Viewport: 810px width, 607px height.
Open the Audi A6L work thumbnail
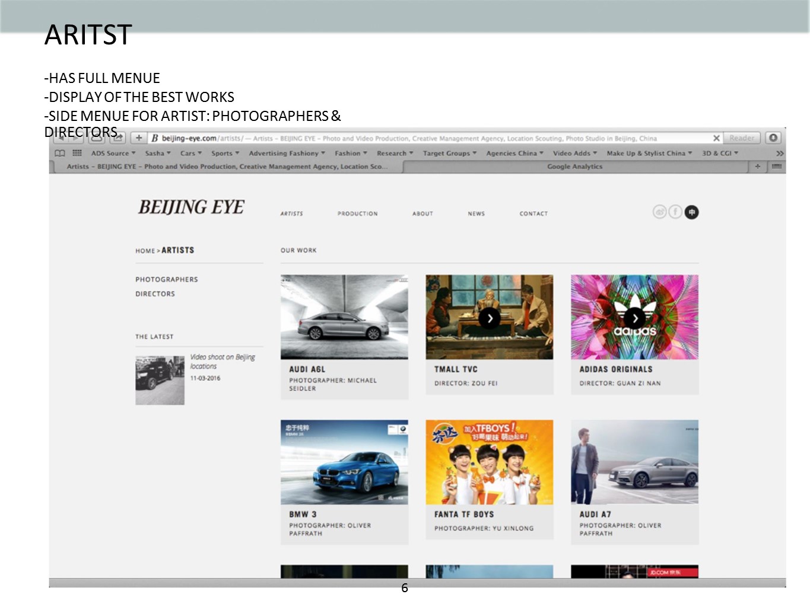344,317
